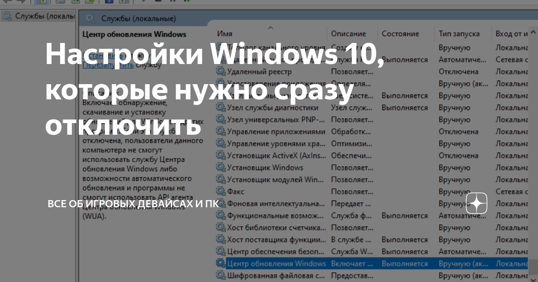This screenshot has width=538, height=282.
Task: Select Центр обновления Windows in the services list
Action: (x=276, y=264)
